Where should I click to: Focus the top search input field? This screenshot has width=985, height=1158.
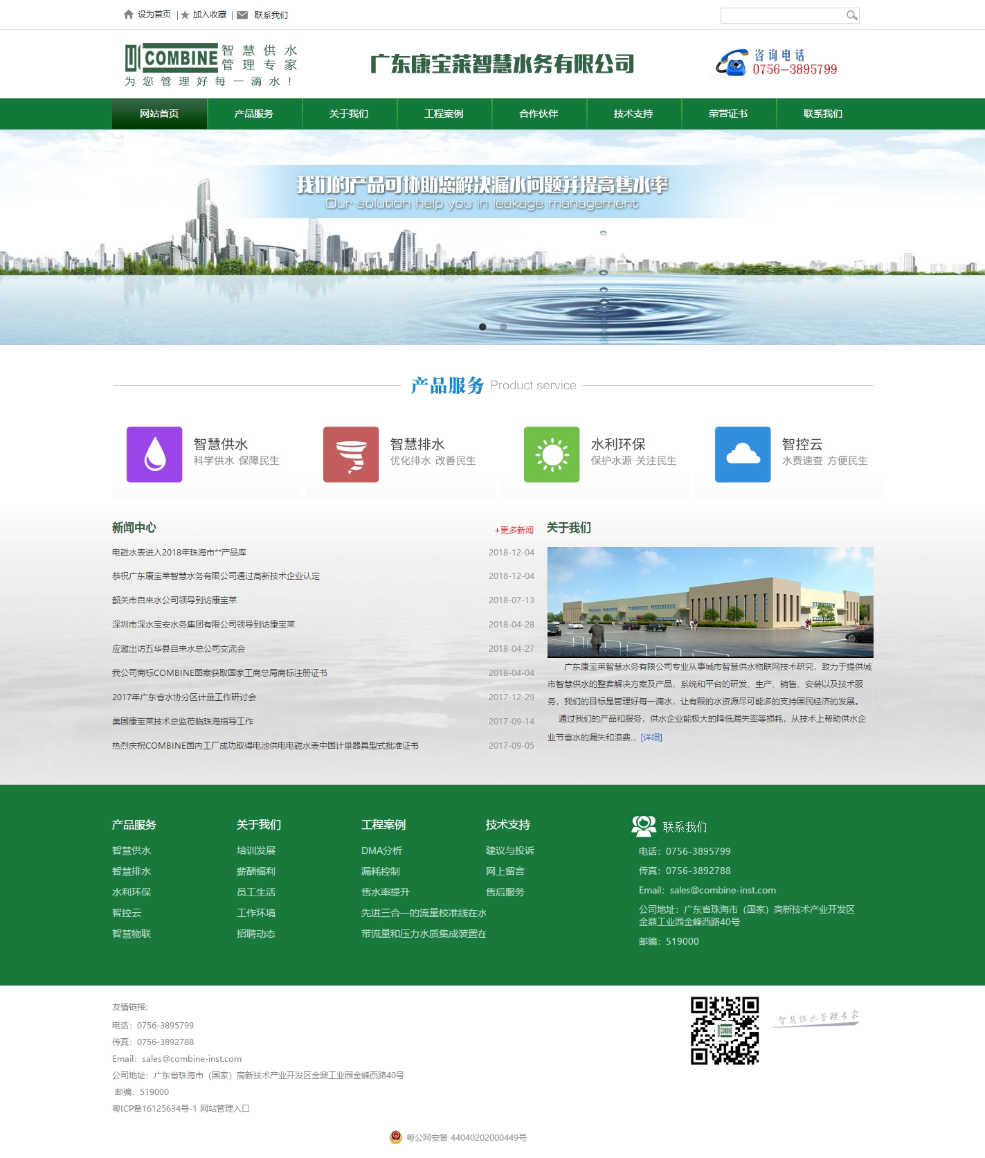pos(782,15)
